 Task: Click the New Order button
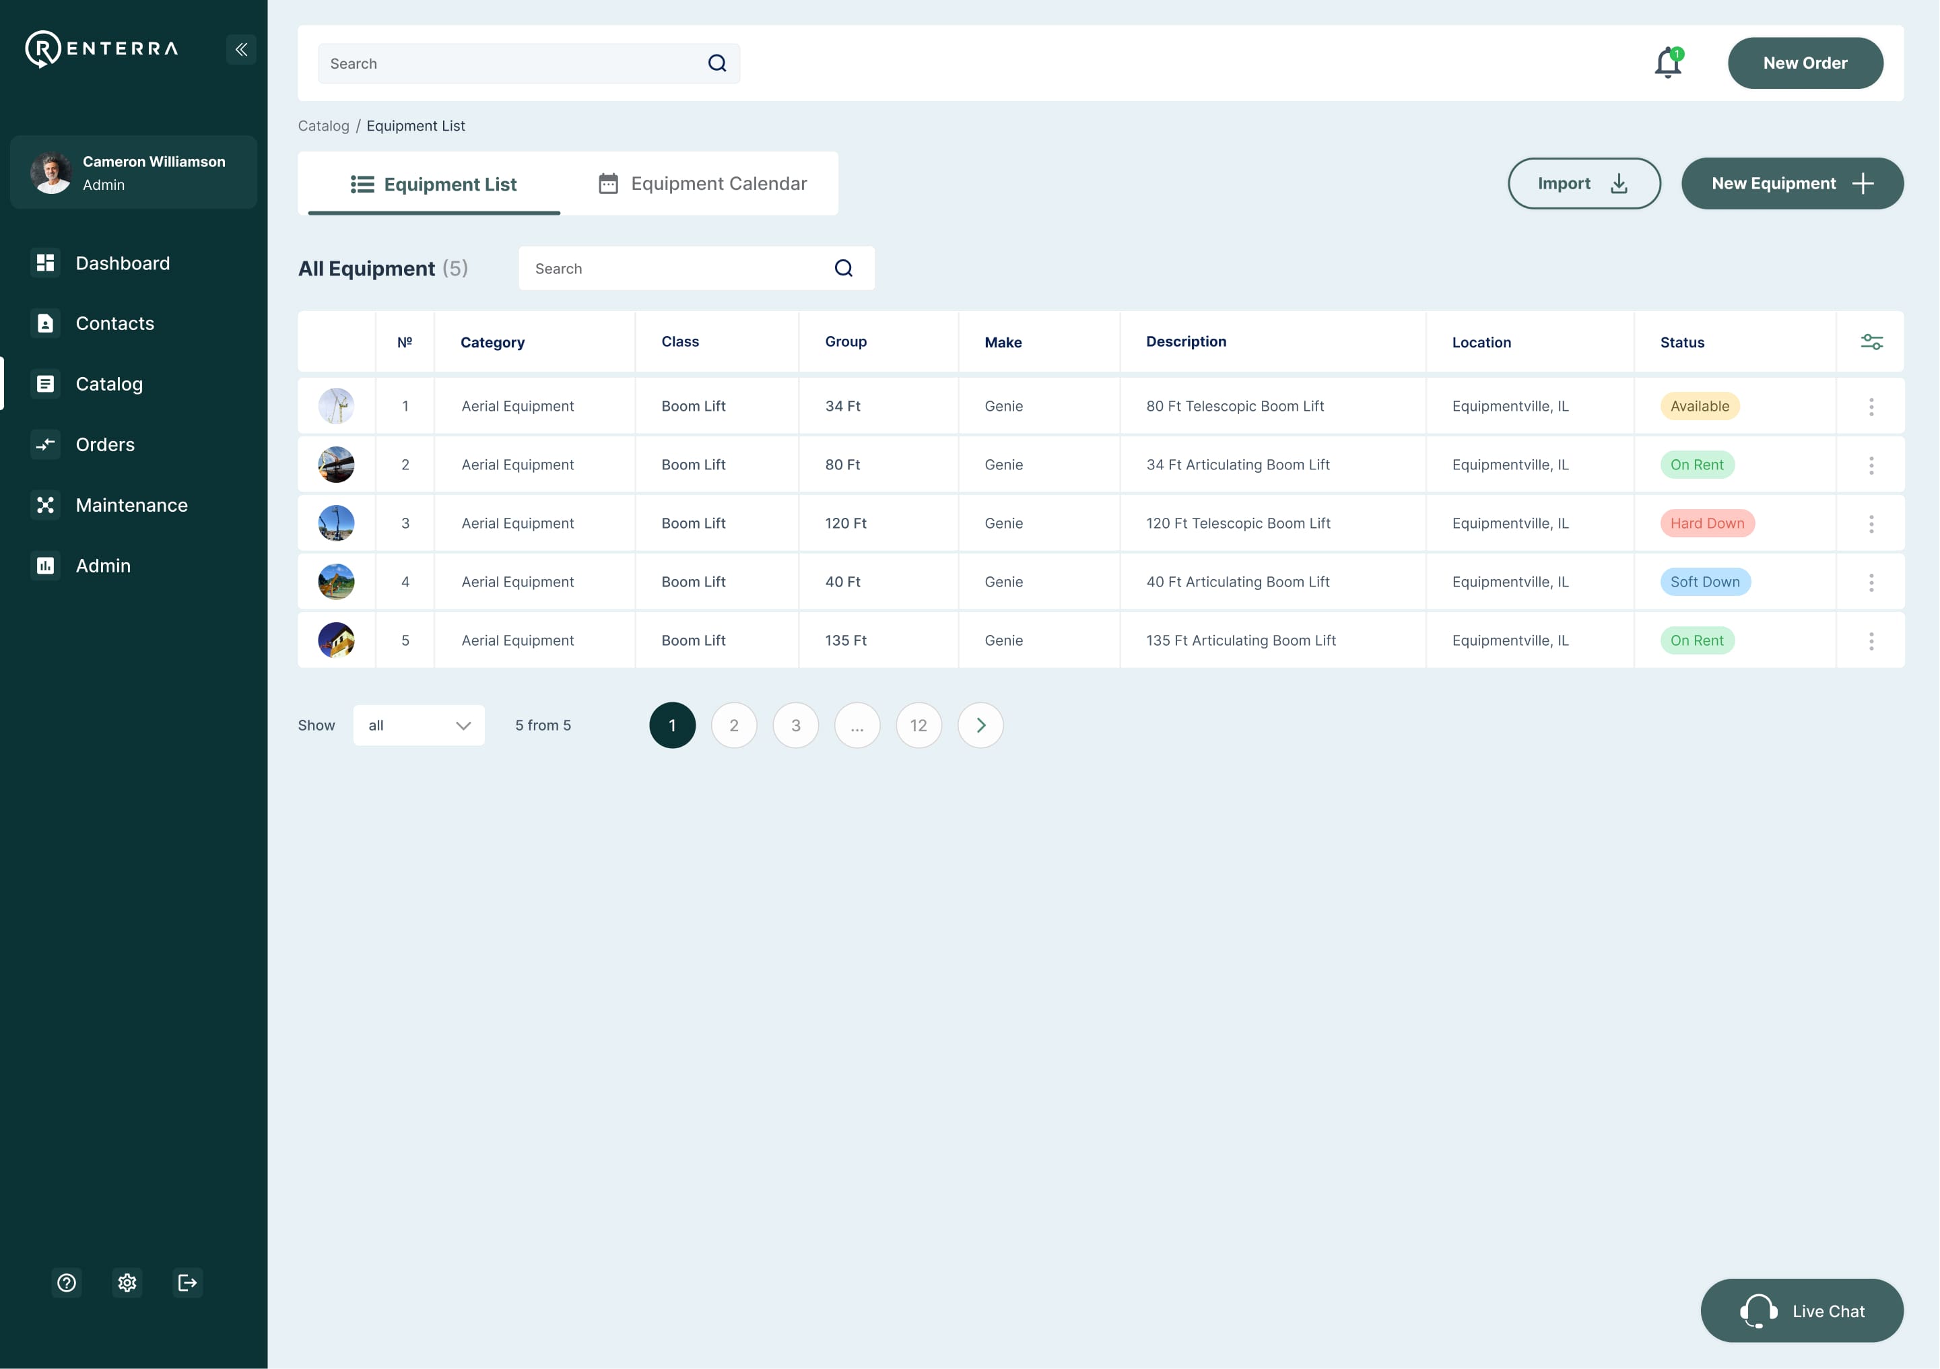coord(1805,63)
